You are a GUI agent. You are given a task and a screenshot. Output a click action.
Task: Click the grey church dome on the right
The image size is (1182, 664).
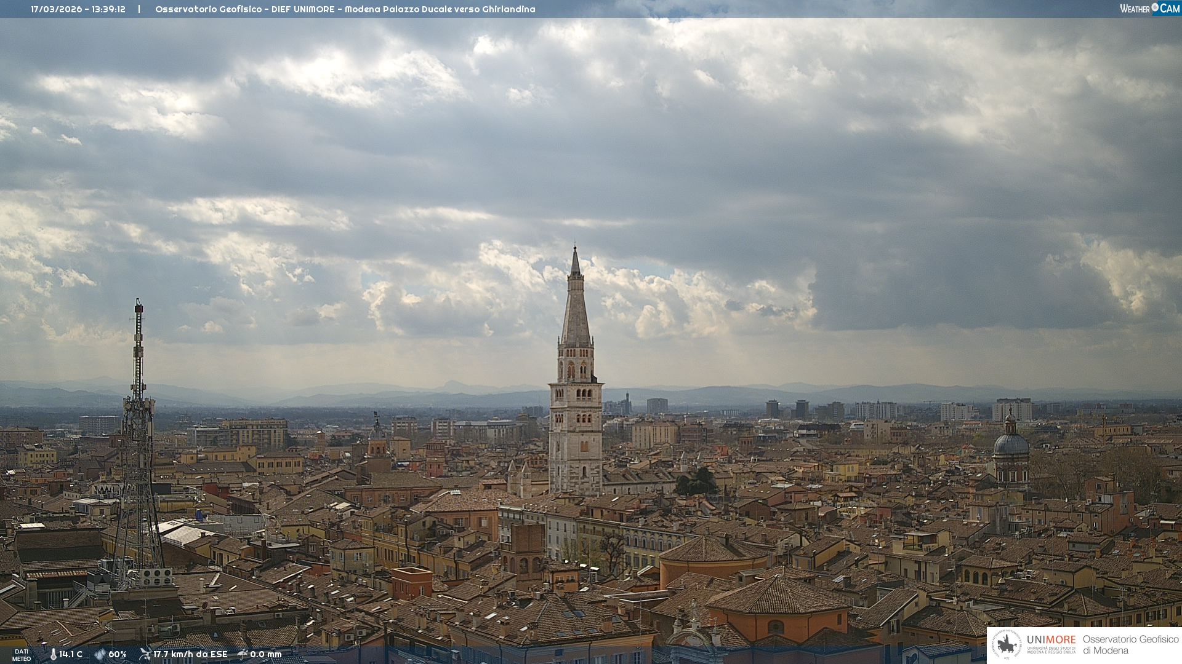click(1011, 444)
